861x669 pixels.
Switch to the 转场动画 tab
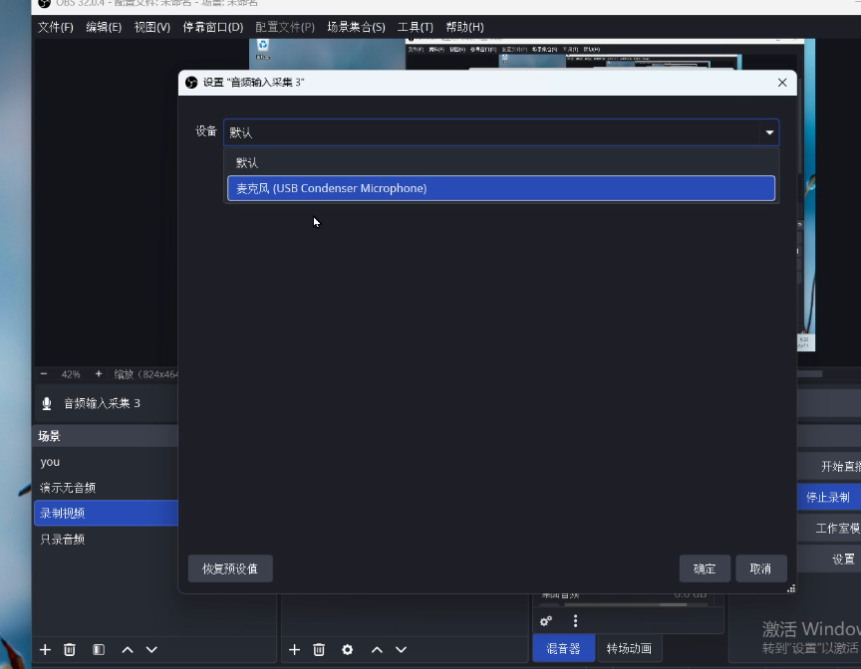629,649
